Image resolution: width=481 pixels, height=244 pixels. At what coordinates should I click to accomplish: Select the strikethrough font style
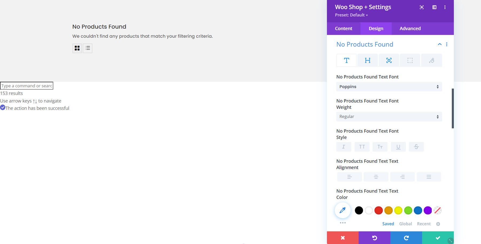pos(416,147)
